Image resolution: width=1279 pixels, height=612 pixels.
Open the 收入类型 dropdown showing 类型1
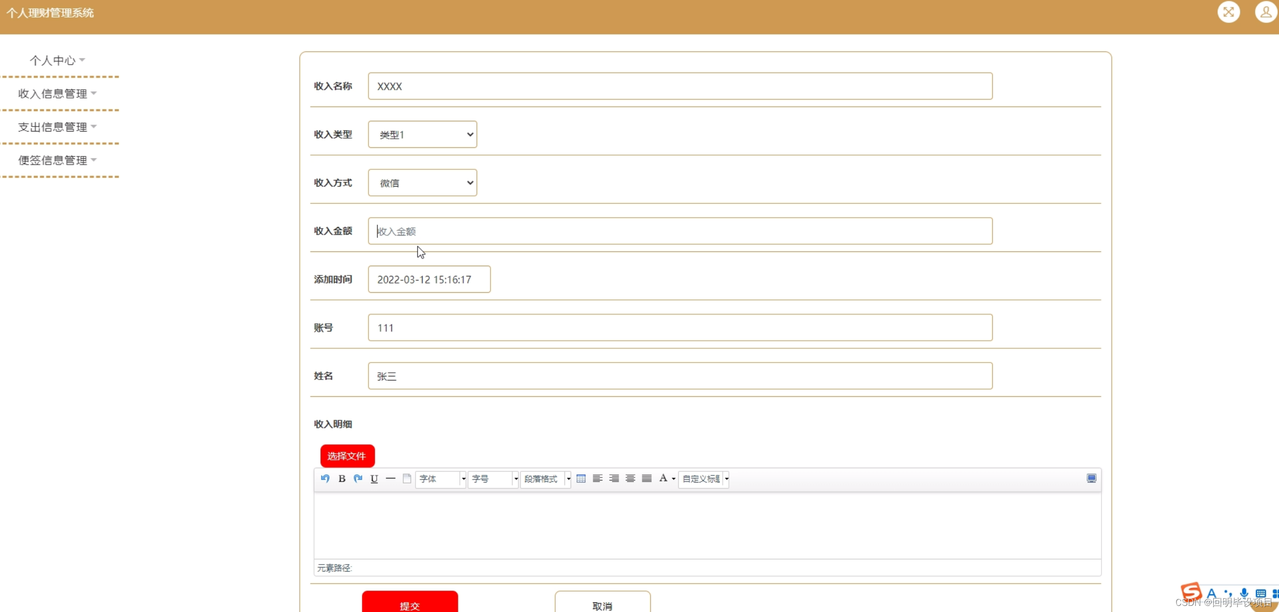(x=422, y=134)
